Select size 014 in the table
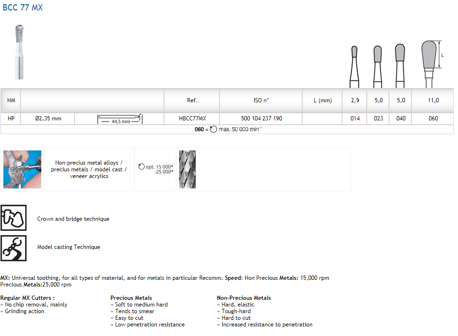The image size is (458, 336). 355,119
